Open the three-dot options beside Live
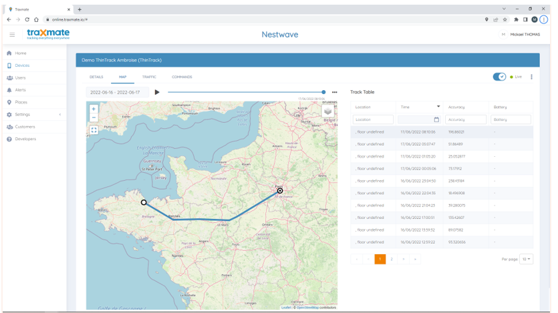558x313 pixels. click(531, 77)
